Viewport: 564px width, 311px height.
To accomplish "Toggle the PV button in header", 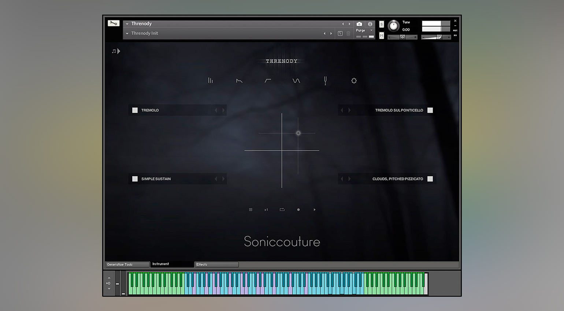I will 455,35.
